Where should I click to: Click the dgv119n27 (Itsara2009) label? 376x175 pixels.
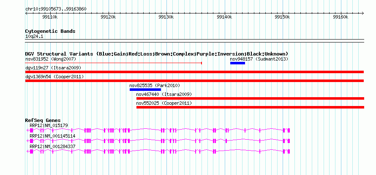pos(53,68)
